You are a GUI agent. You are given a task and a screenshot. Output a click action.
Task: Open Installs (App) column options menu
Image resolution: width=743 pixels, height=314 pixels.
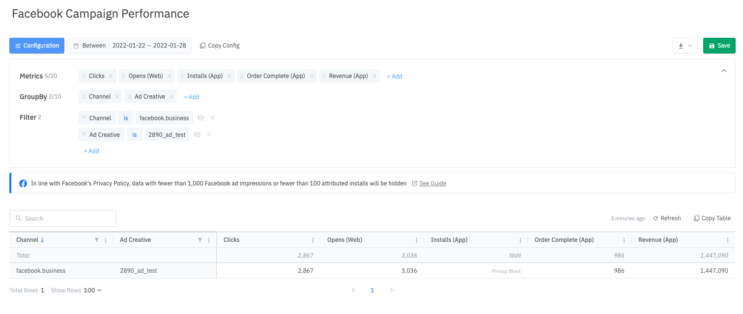[x=520, y=240]
